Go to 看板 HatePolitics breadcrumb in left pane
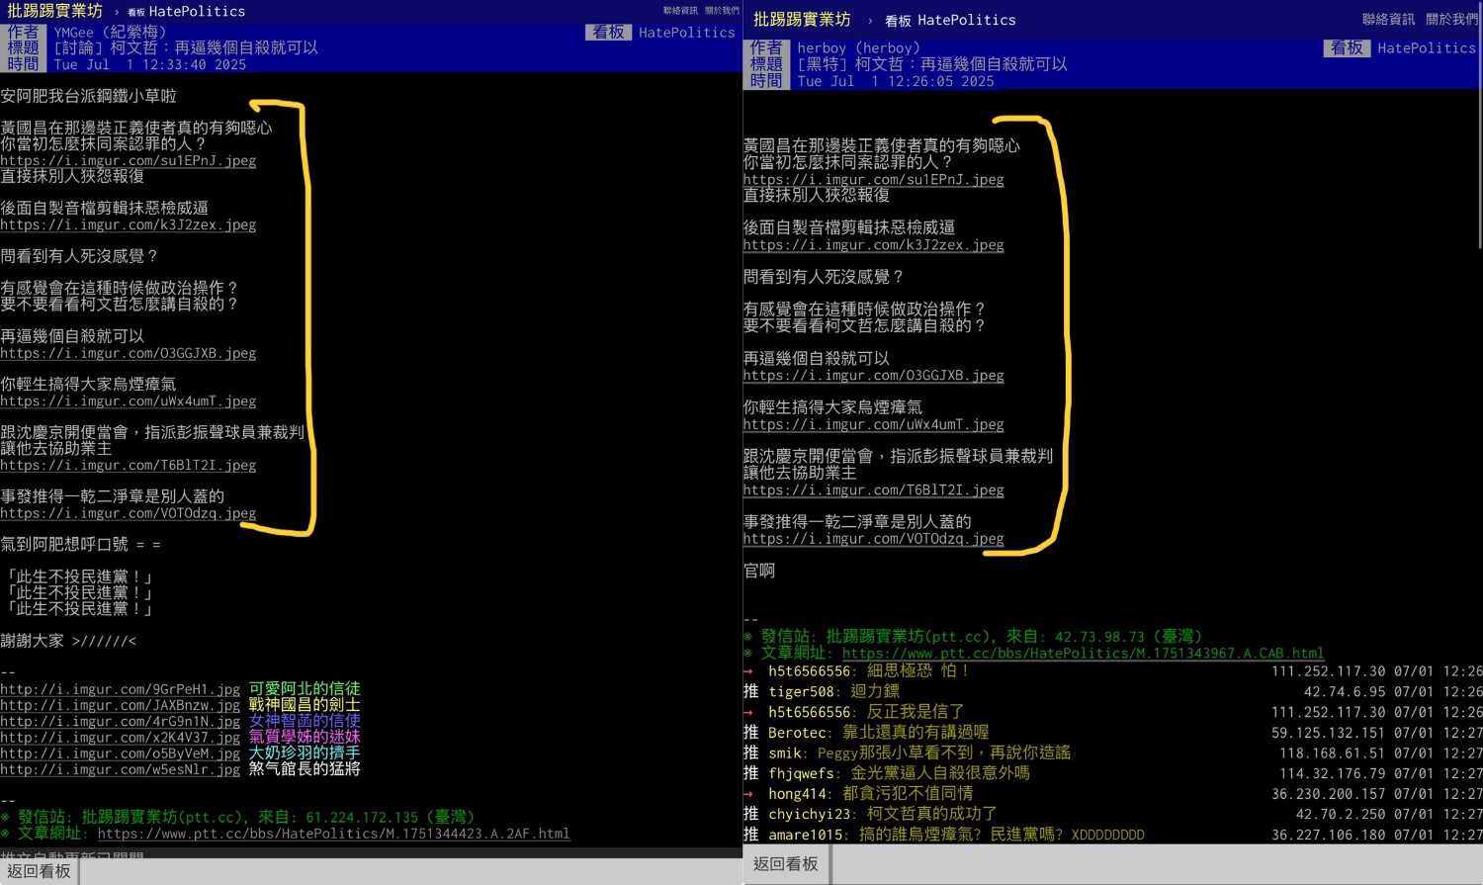Screen dimensions: 1483x885 (x=186, y=12)
